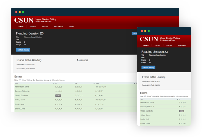Click the CSUN logo in the front window
The height and width of the screenshot is (137, 202).
[x=149, y=39]
